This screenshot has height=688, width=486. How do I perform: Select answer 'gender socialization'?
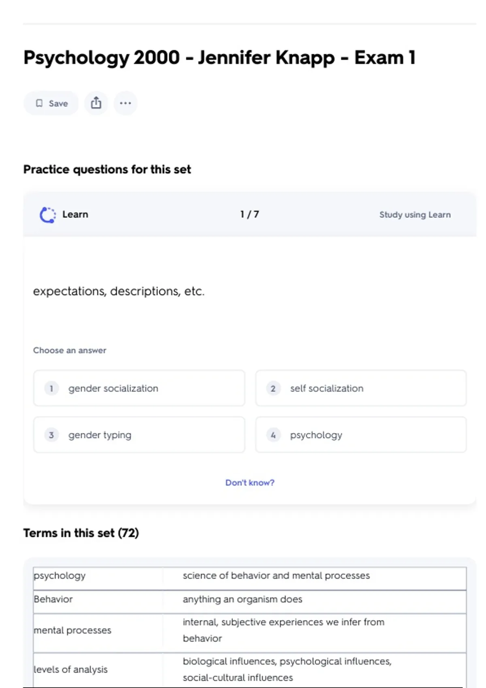(x=139, y=388)
